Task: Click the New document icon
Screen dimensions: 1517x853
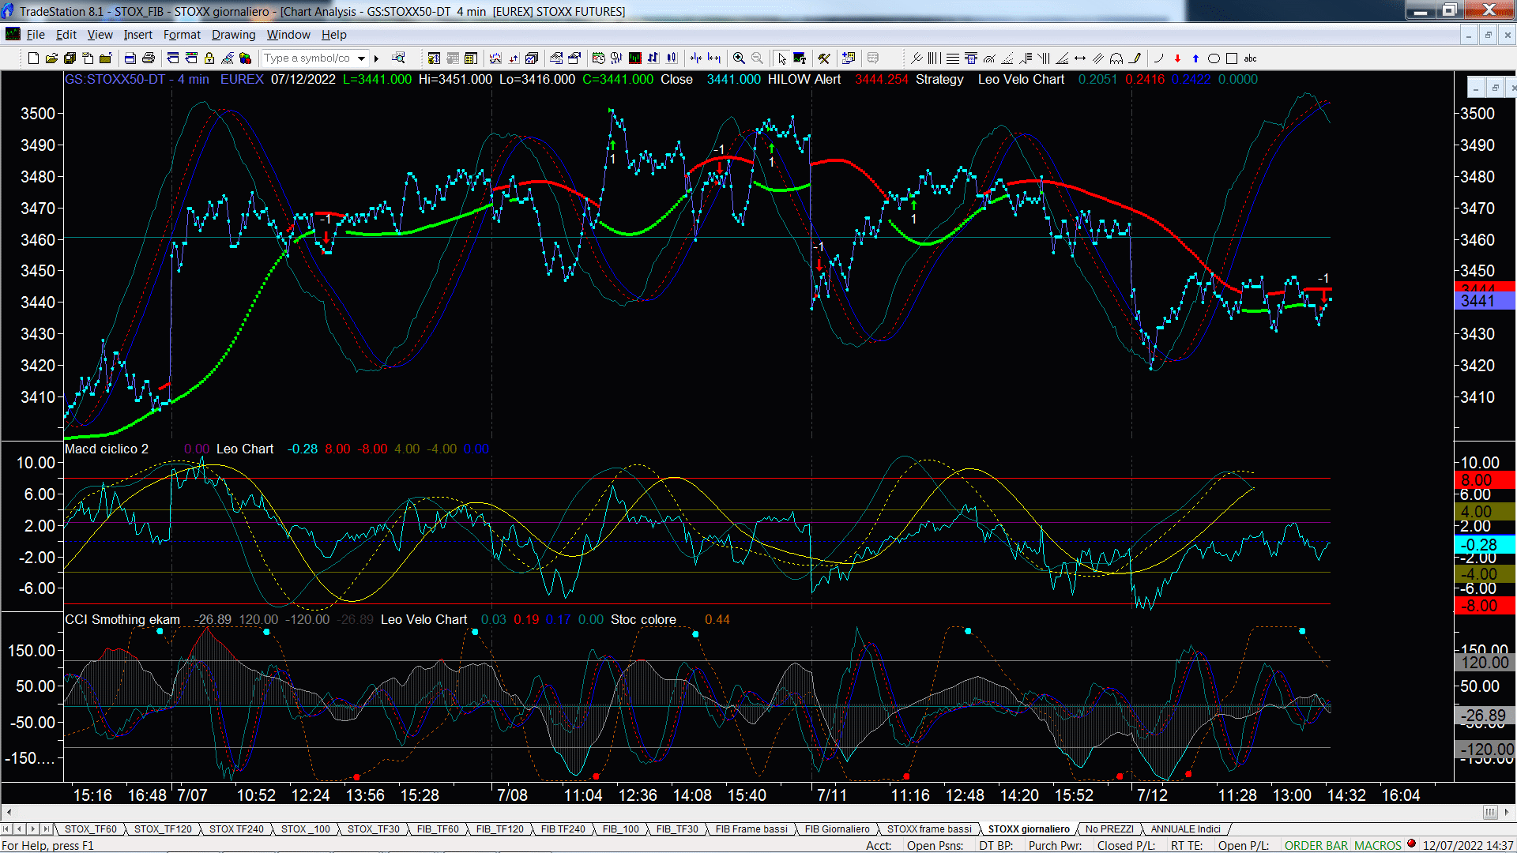Action: click(33, 58)
